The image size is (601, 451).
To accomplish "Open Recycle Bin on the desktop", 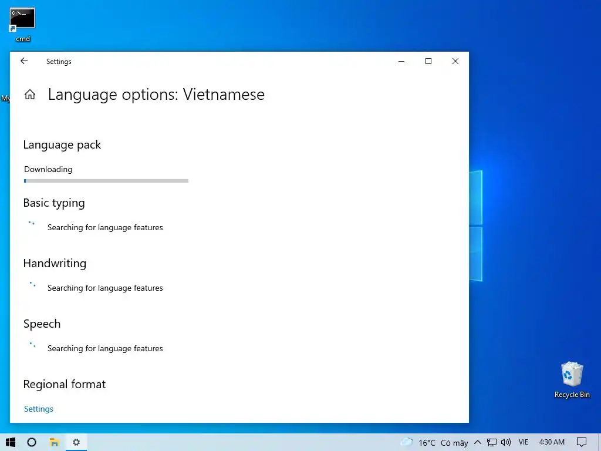I will [572, 380].
